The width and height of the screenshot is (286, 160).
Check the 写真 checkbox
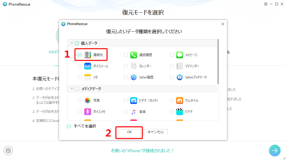point(80,100)
